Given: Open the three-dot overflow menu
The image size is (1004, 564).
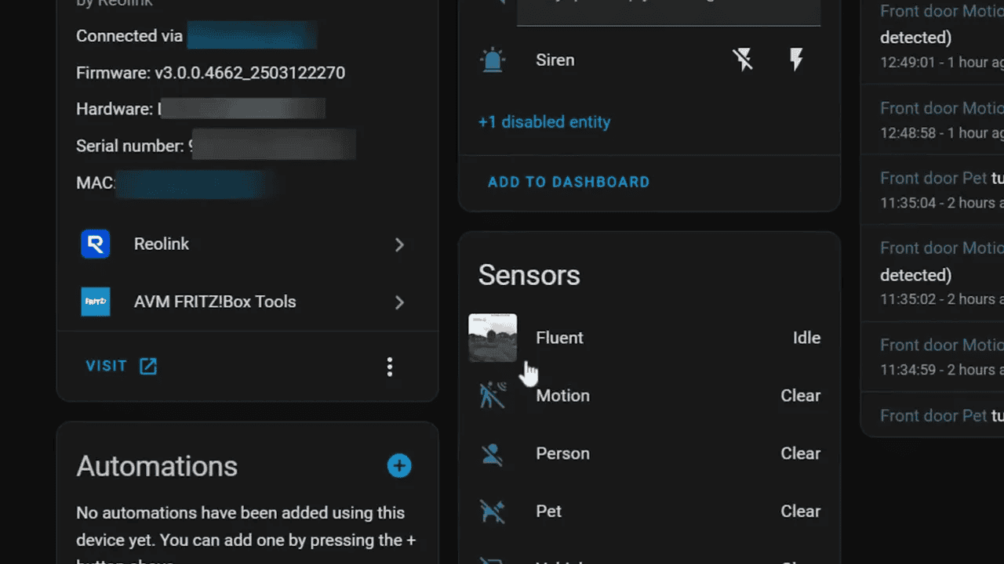Looking at the screenshot, I should coord(390,367).
